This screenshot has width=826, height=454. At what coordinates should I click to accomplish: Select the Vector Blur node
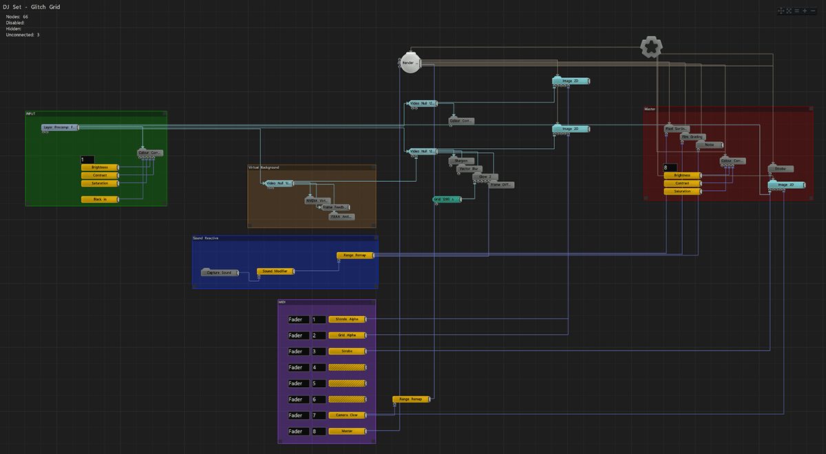469,169
